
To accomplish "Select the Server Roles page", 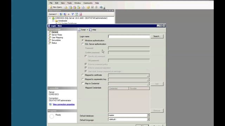I will 57,35.
